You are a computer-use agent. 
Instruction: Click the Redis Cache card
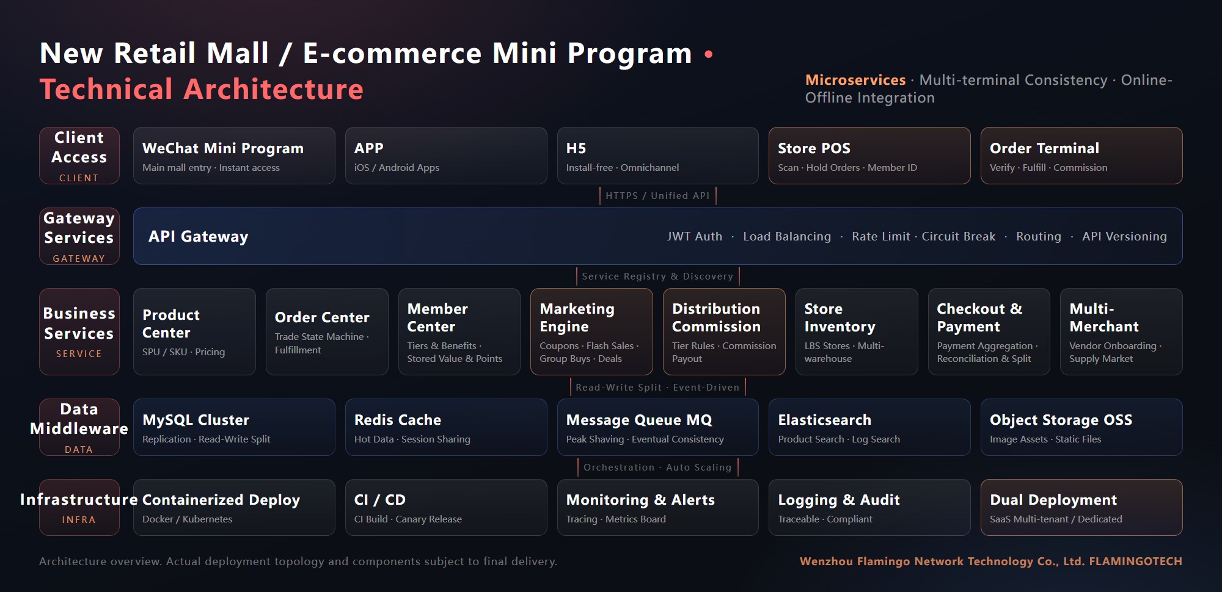point(446,427)
